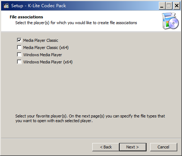Go to the previous page with Back
This screenshot has height=156, width=182.
point(106,147)
